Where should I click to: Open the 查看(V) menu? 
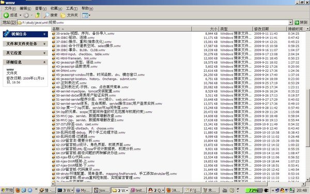pos(41,8)
